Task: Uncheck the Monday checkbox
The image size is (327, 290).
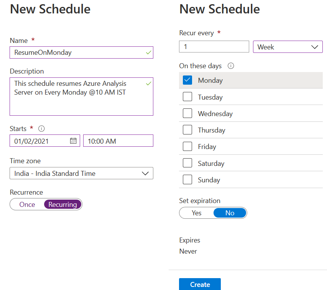Action: [x=187, y=80]
